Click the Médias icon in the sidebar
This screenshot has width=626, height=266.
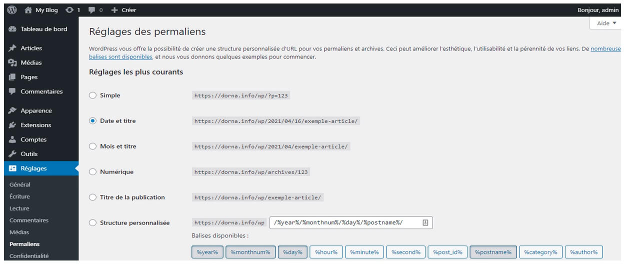(12, 62)
